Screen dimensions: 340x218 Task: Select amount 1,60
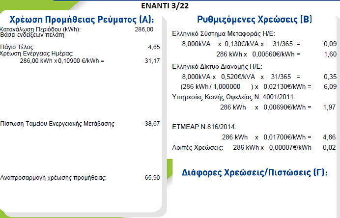[x=330, y=54]
